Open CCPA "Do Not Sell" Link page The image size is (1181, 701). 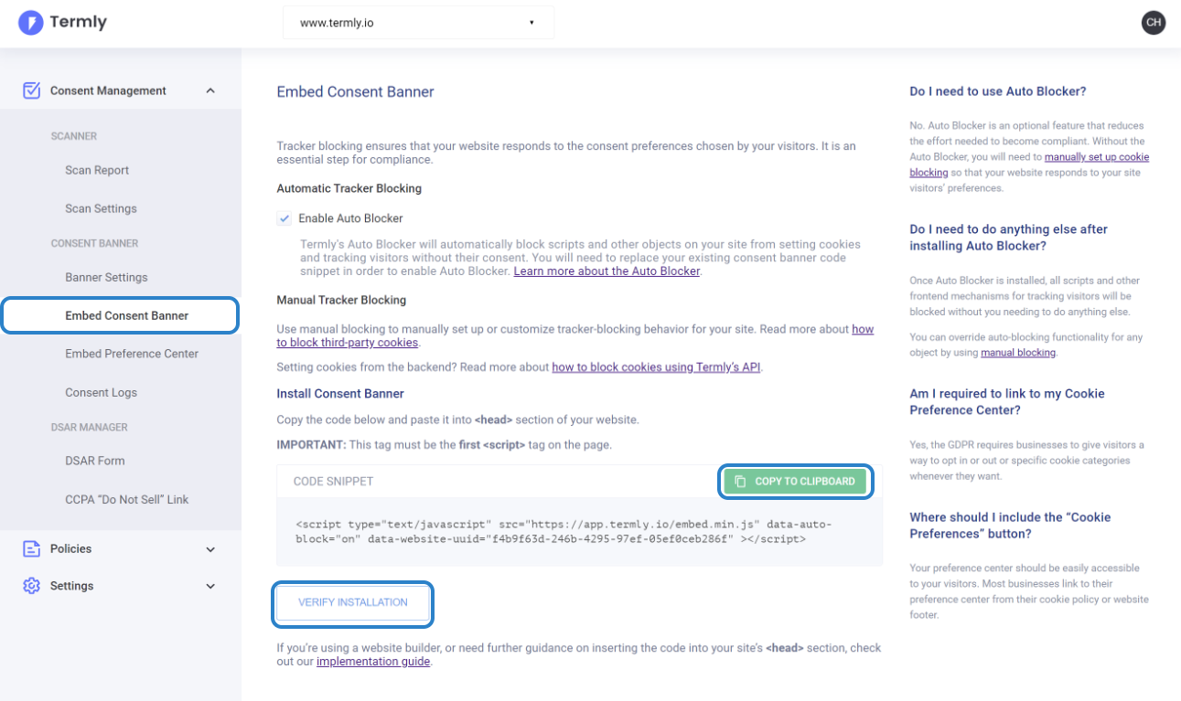pos(126,499)
